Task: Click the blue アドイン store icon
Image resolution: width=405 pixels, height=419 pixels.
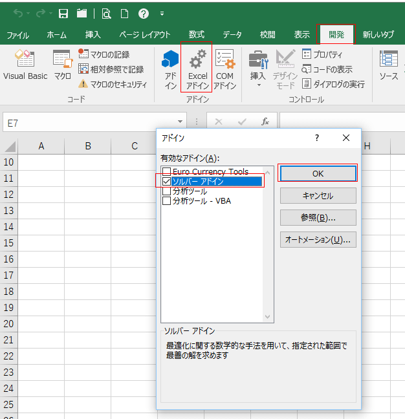Action: click(170, 69)
